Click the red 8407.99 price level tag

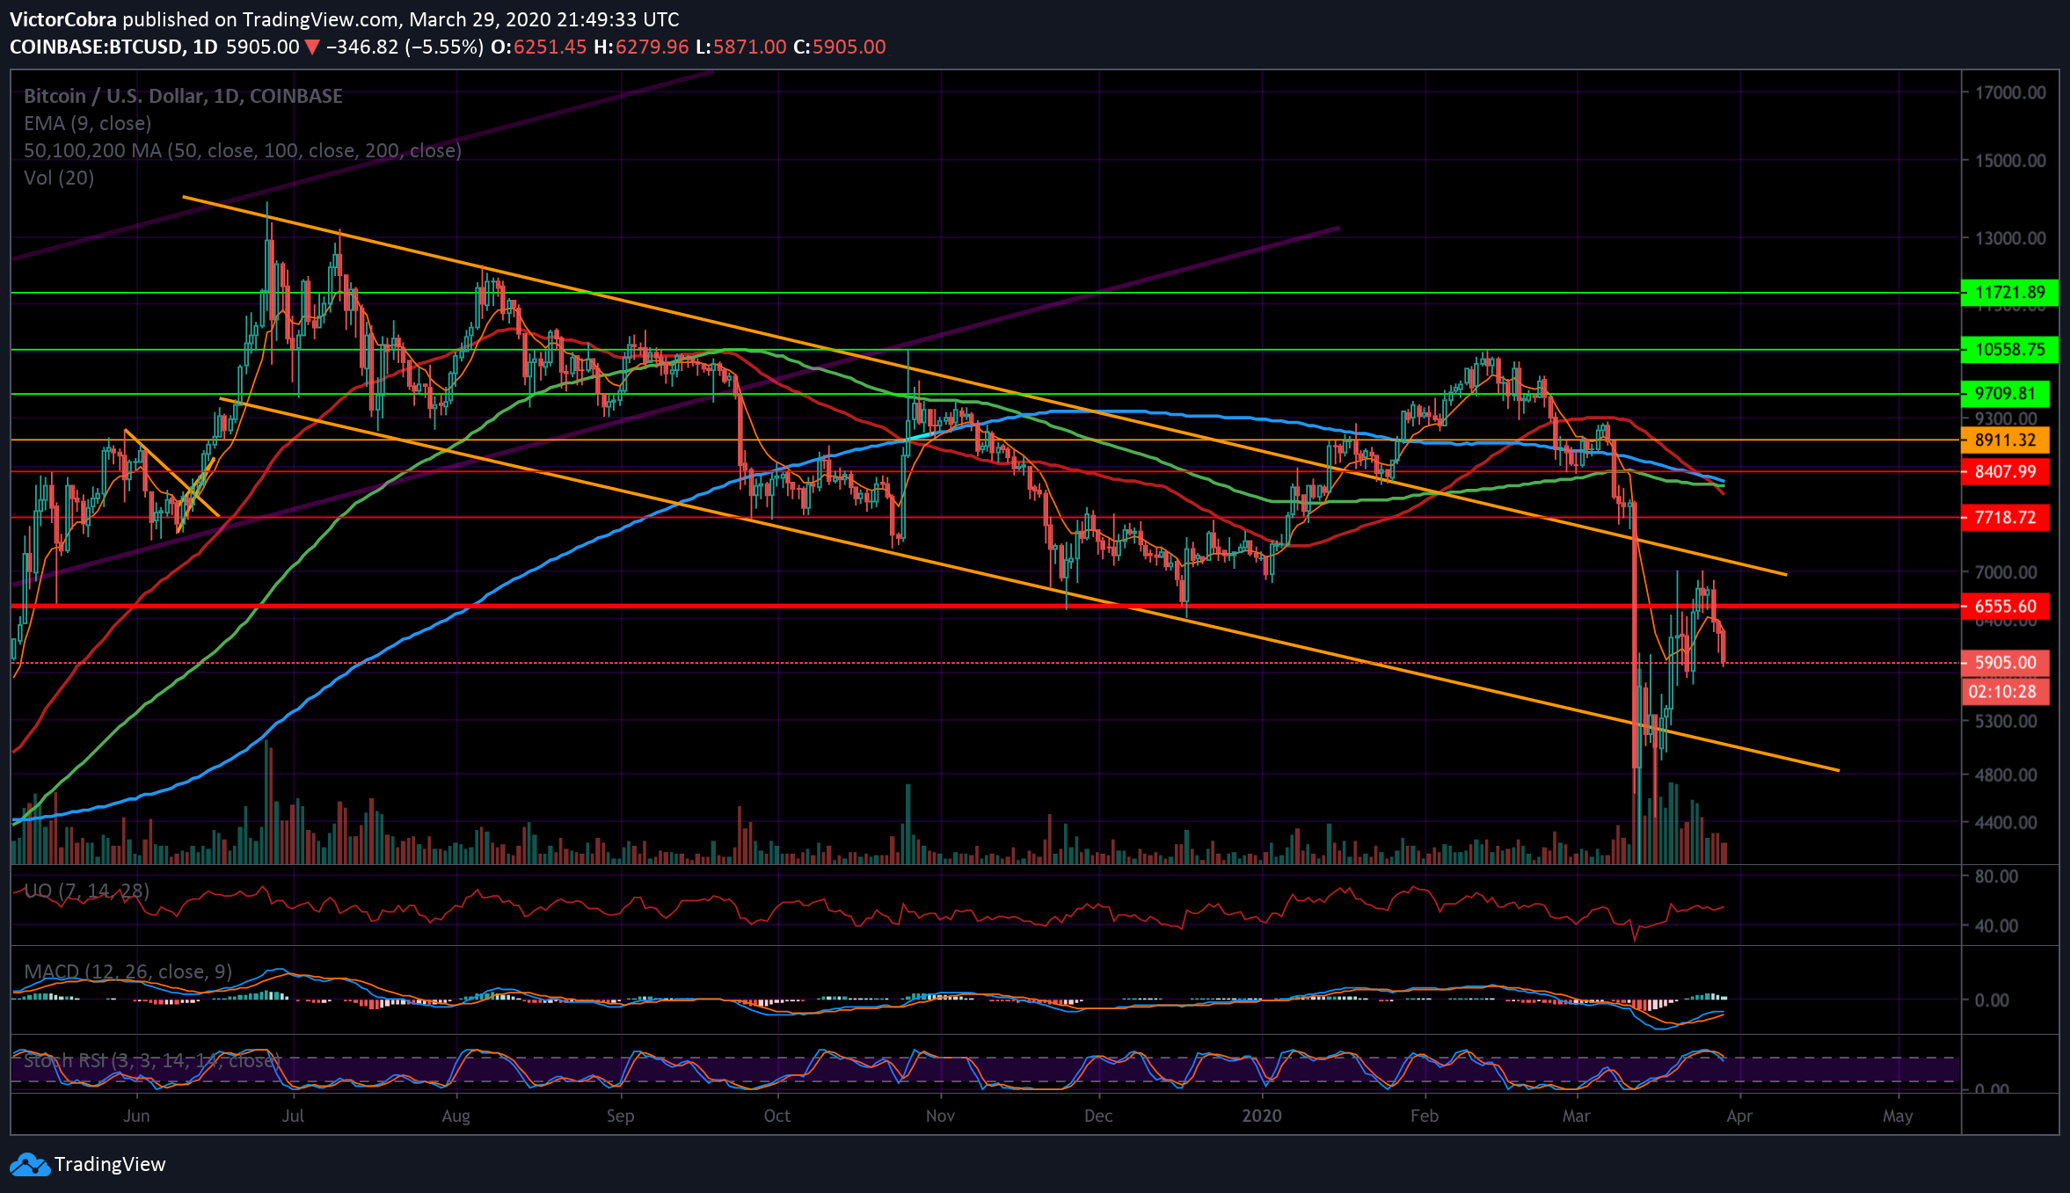click(x=2005, y=472)
